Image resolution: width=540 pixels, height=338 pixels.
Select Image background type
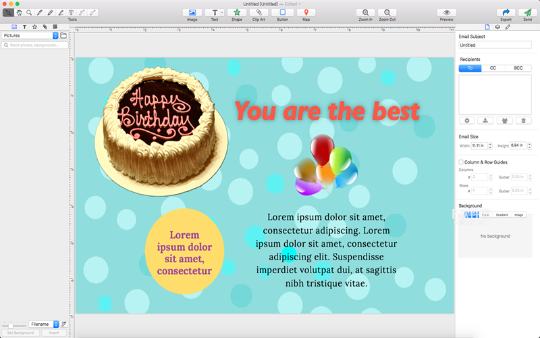click(x=518, y=215)
